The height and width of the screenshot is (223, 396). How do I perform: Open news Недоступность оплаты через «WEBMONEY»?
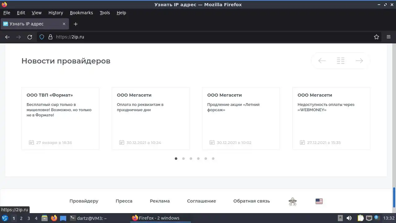coord(331,119)
